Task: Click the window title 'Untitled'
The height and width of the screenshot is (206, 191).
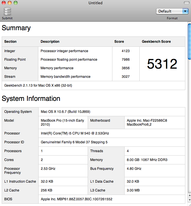Action: pyautogui.click(x=95, y=3)
